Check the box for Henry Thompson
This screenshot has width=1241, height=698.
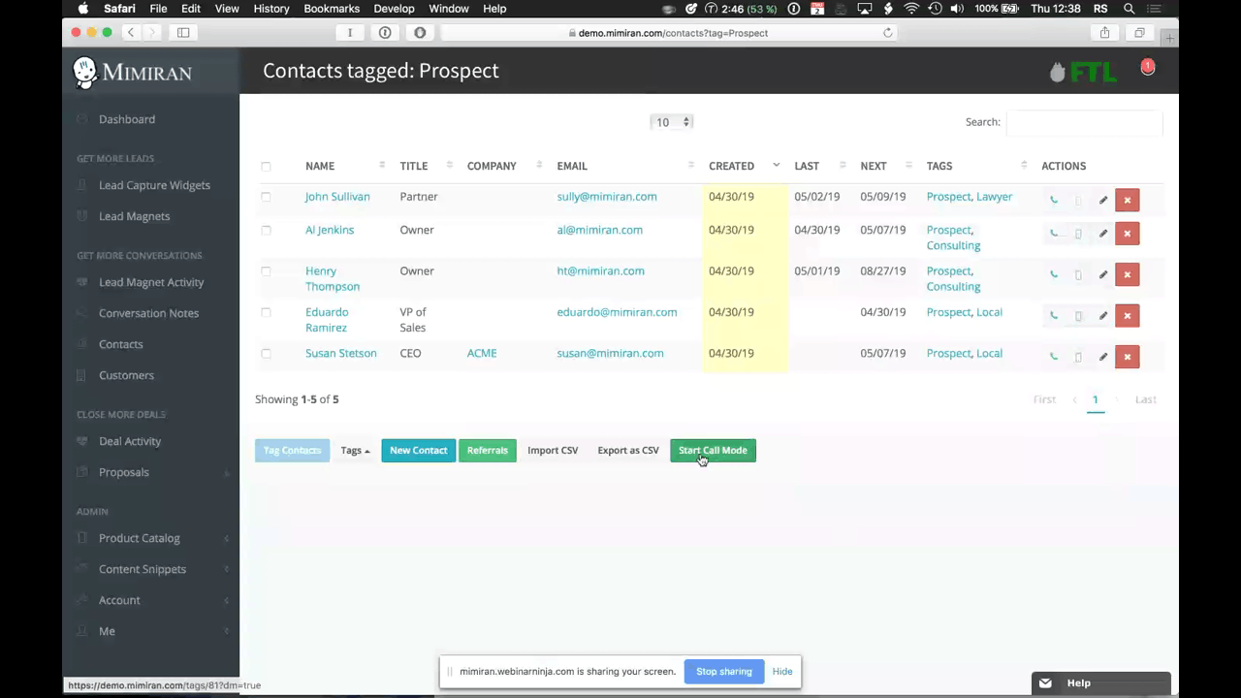pyautogui.click(x=266, y=271)
